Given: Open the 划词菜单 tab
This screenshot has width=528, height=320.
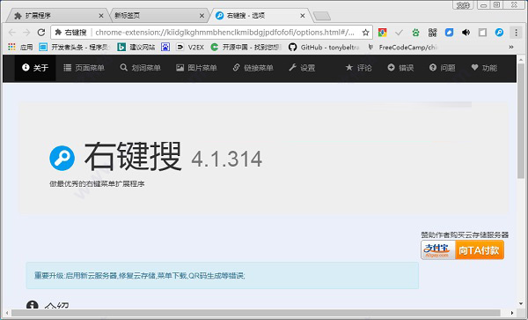Looking at the screenshot, I should (141, 68).
